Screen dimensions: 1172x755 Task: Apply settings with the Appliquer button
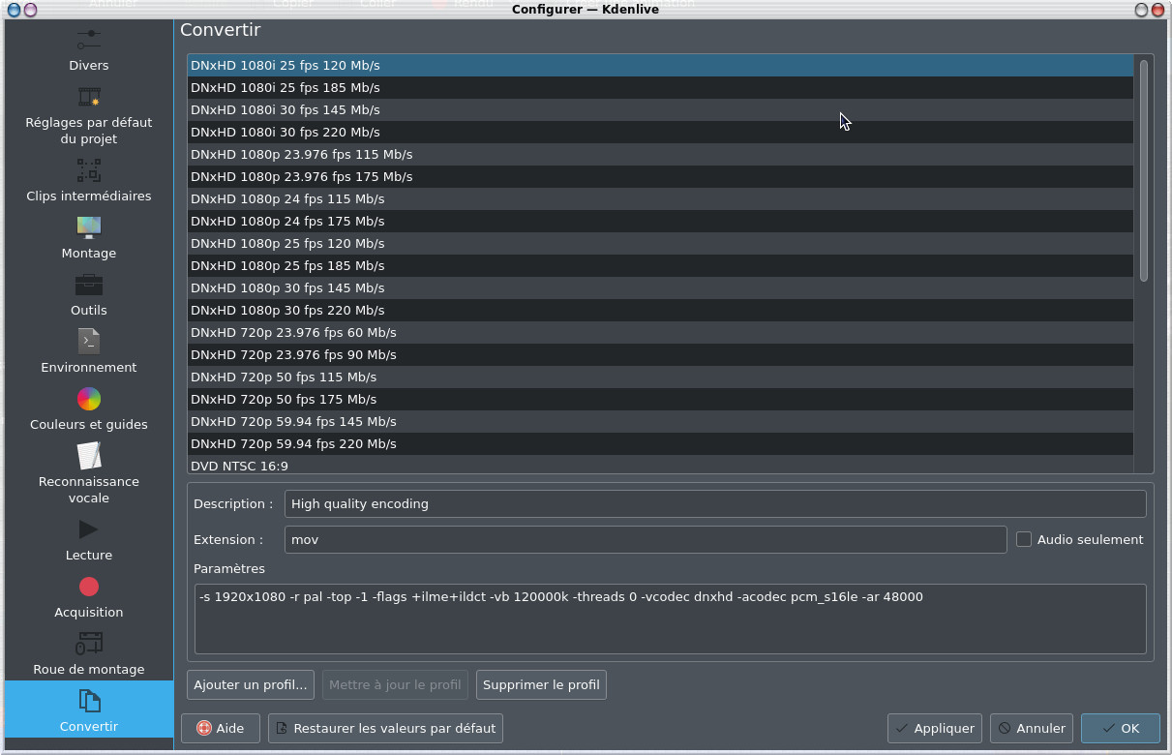click(935, 728)
